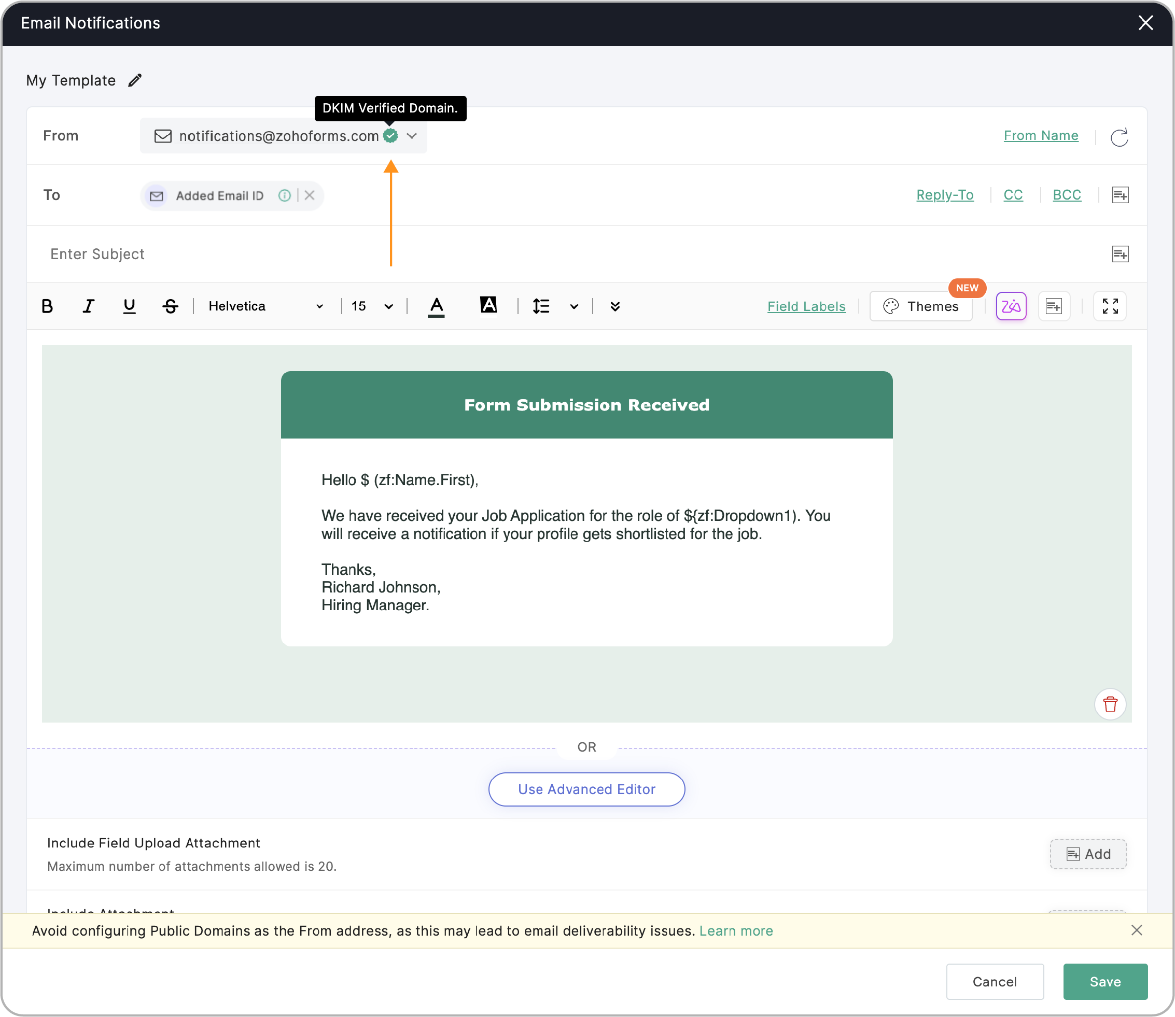
Task: Show more formatting options double chevron
Action: [x=615, y=307]
